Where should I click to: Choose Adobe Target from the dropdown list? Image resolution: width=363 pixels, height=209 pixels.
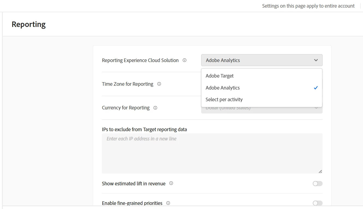tap(220, 76)
